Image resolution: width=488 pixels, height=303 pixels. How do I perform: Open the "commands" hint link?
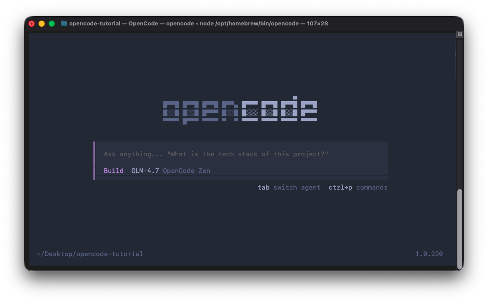[371, 187]
